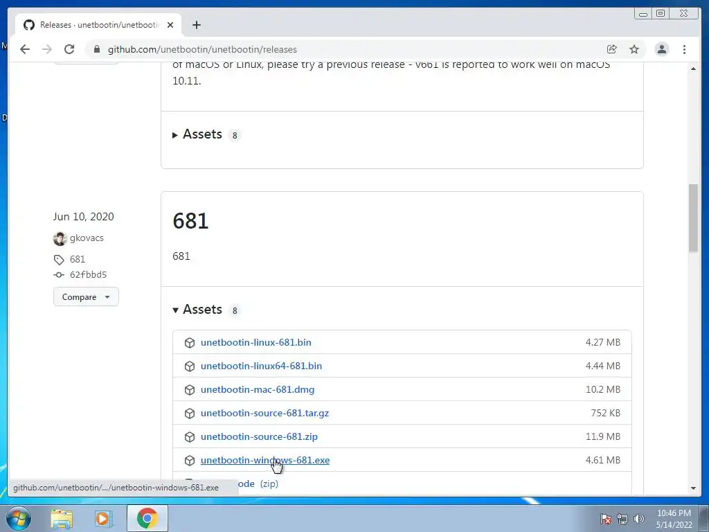Click package icon beside unetbootin-mac-681.dmg
The image size is (709, 532).
pos(190,389)
